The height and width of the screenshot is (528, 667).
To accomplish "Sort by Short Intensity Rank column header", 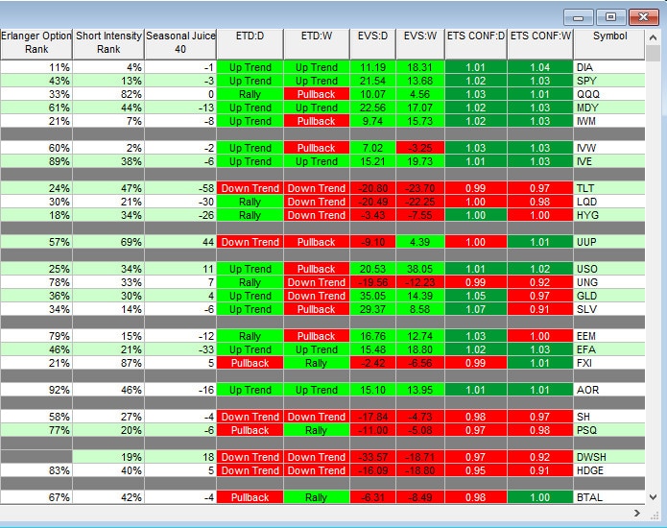I will coord(108,44).
